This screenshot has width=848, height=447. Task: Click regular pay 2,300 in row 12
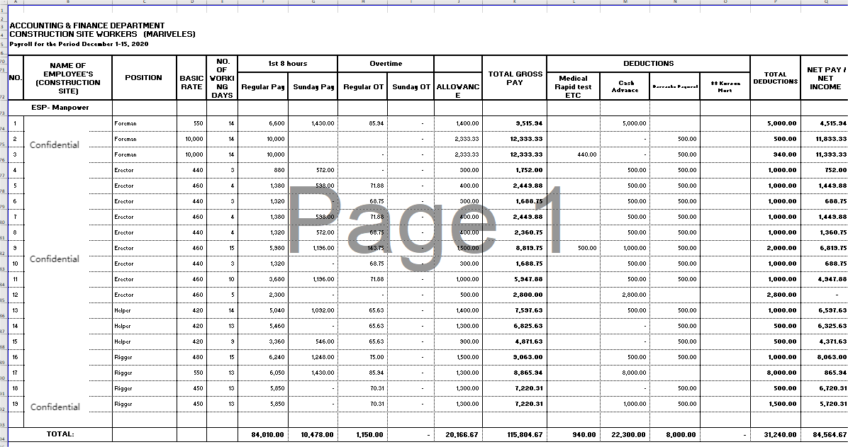[x=277, y=295]
